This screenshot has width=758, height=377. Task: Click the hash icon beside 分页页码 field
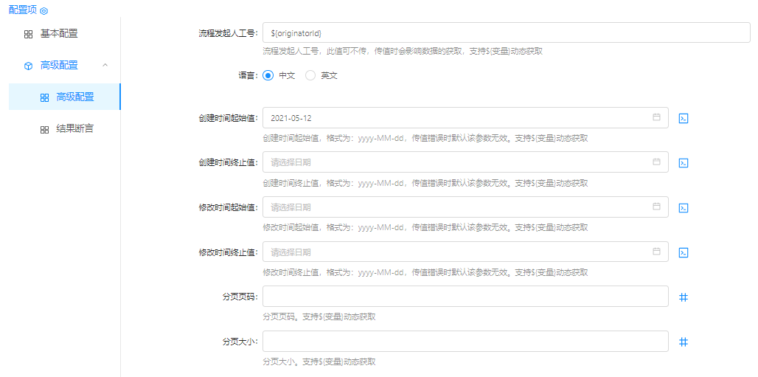[x=683, y=297]
